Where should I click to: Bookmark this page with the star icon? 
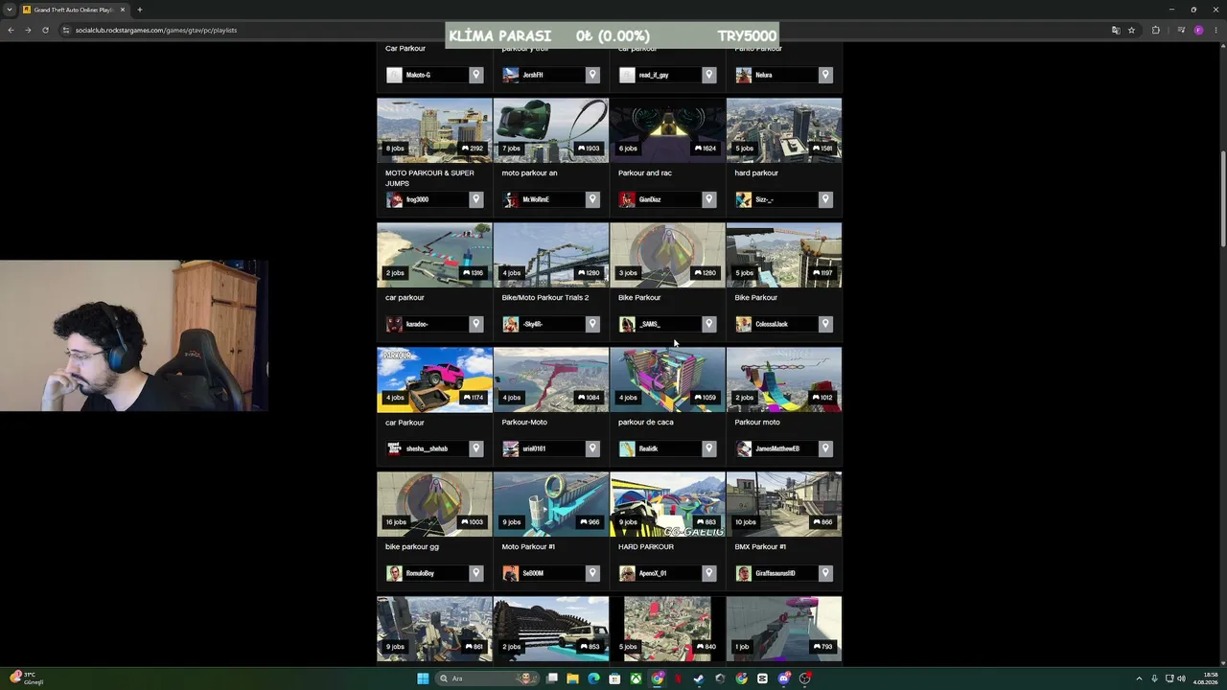[1131, 30]
